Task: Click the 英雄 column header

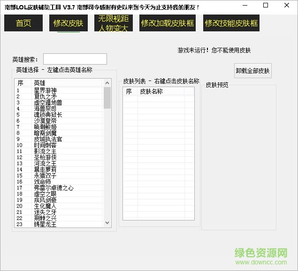Action: click(x=66, y=83)
